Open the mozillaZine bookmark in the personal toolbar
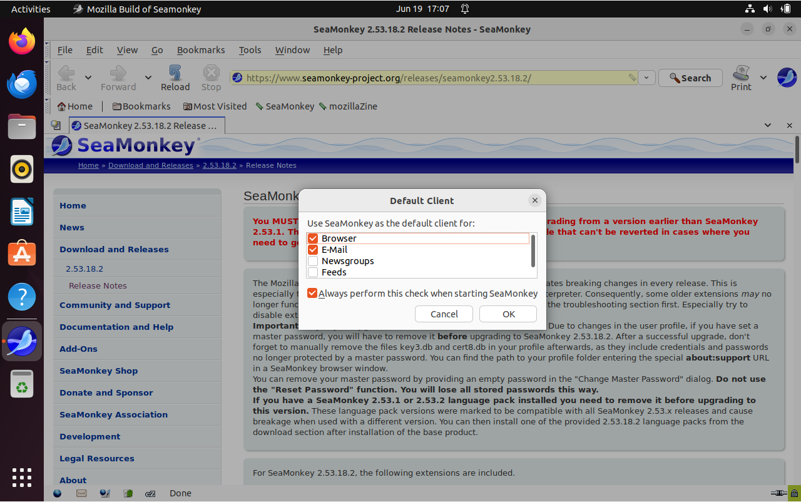 coord(348,106)
